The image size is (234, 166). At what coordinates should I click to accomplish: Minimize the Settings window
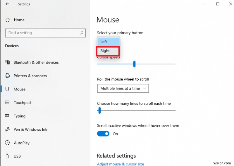(205, 4)
